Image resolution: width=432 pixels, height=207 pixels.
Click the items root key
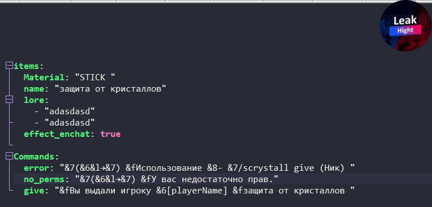tap(27, 66)
